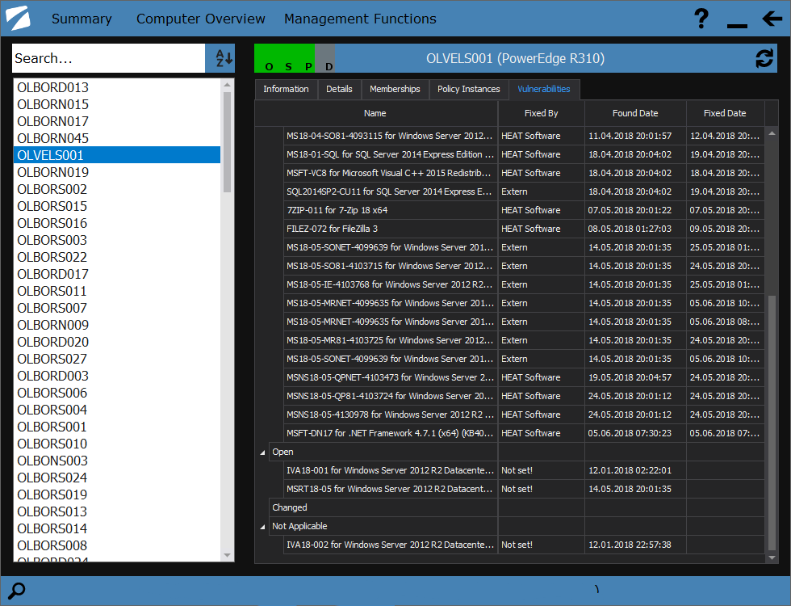The image size is (791, 606).
Task: Select computer OLBORS002 in the list
Action: [x=52, y=189]
